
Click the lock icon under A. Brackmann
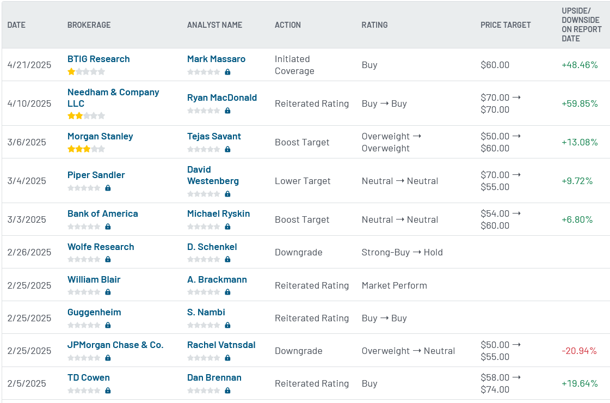pyautogui.click(x=227, y=292)
